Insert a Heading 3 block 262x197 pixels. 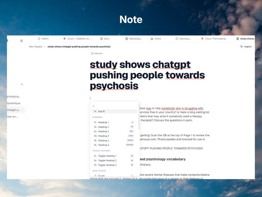(103, 131)
